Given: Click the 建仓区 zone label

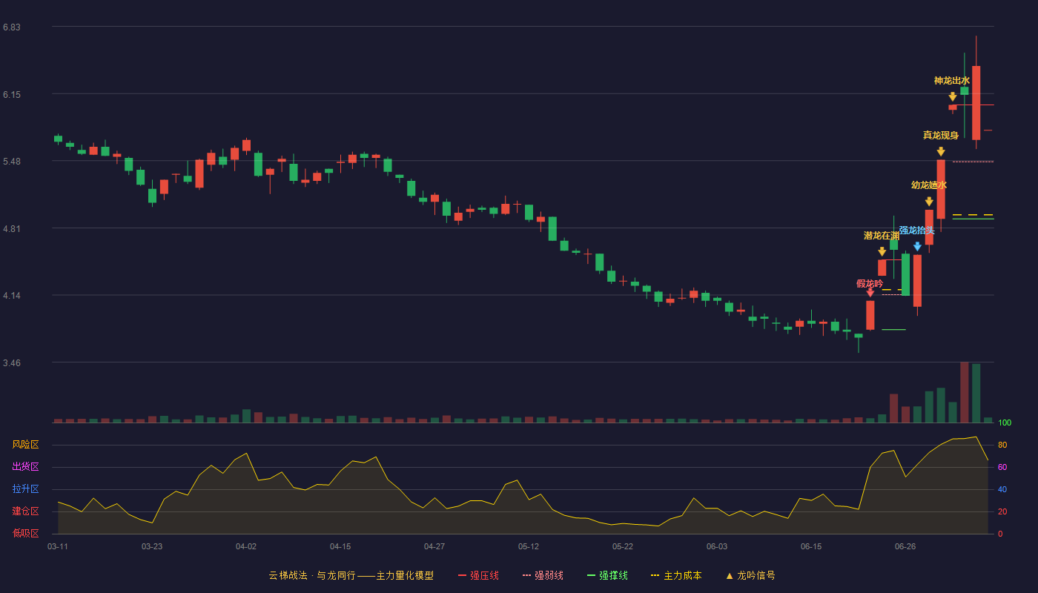Looking at the screenshot, I should [x=25, y=511].
